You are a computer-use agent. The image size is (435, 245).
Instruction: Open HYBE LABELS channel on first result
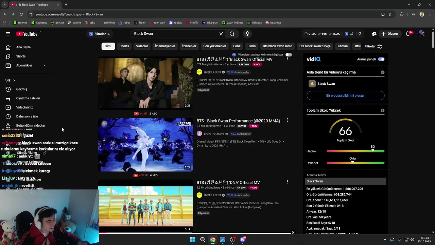pos(212,72)
